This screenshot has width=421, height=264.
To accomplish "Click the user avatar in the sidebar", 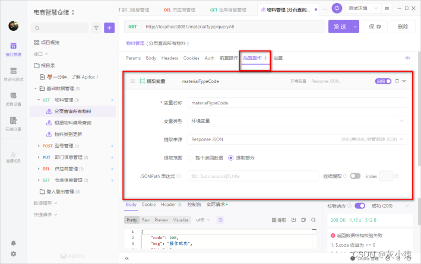I will pyautogui.click(x=14, y=26).
